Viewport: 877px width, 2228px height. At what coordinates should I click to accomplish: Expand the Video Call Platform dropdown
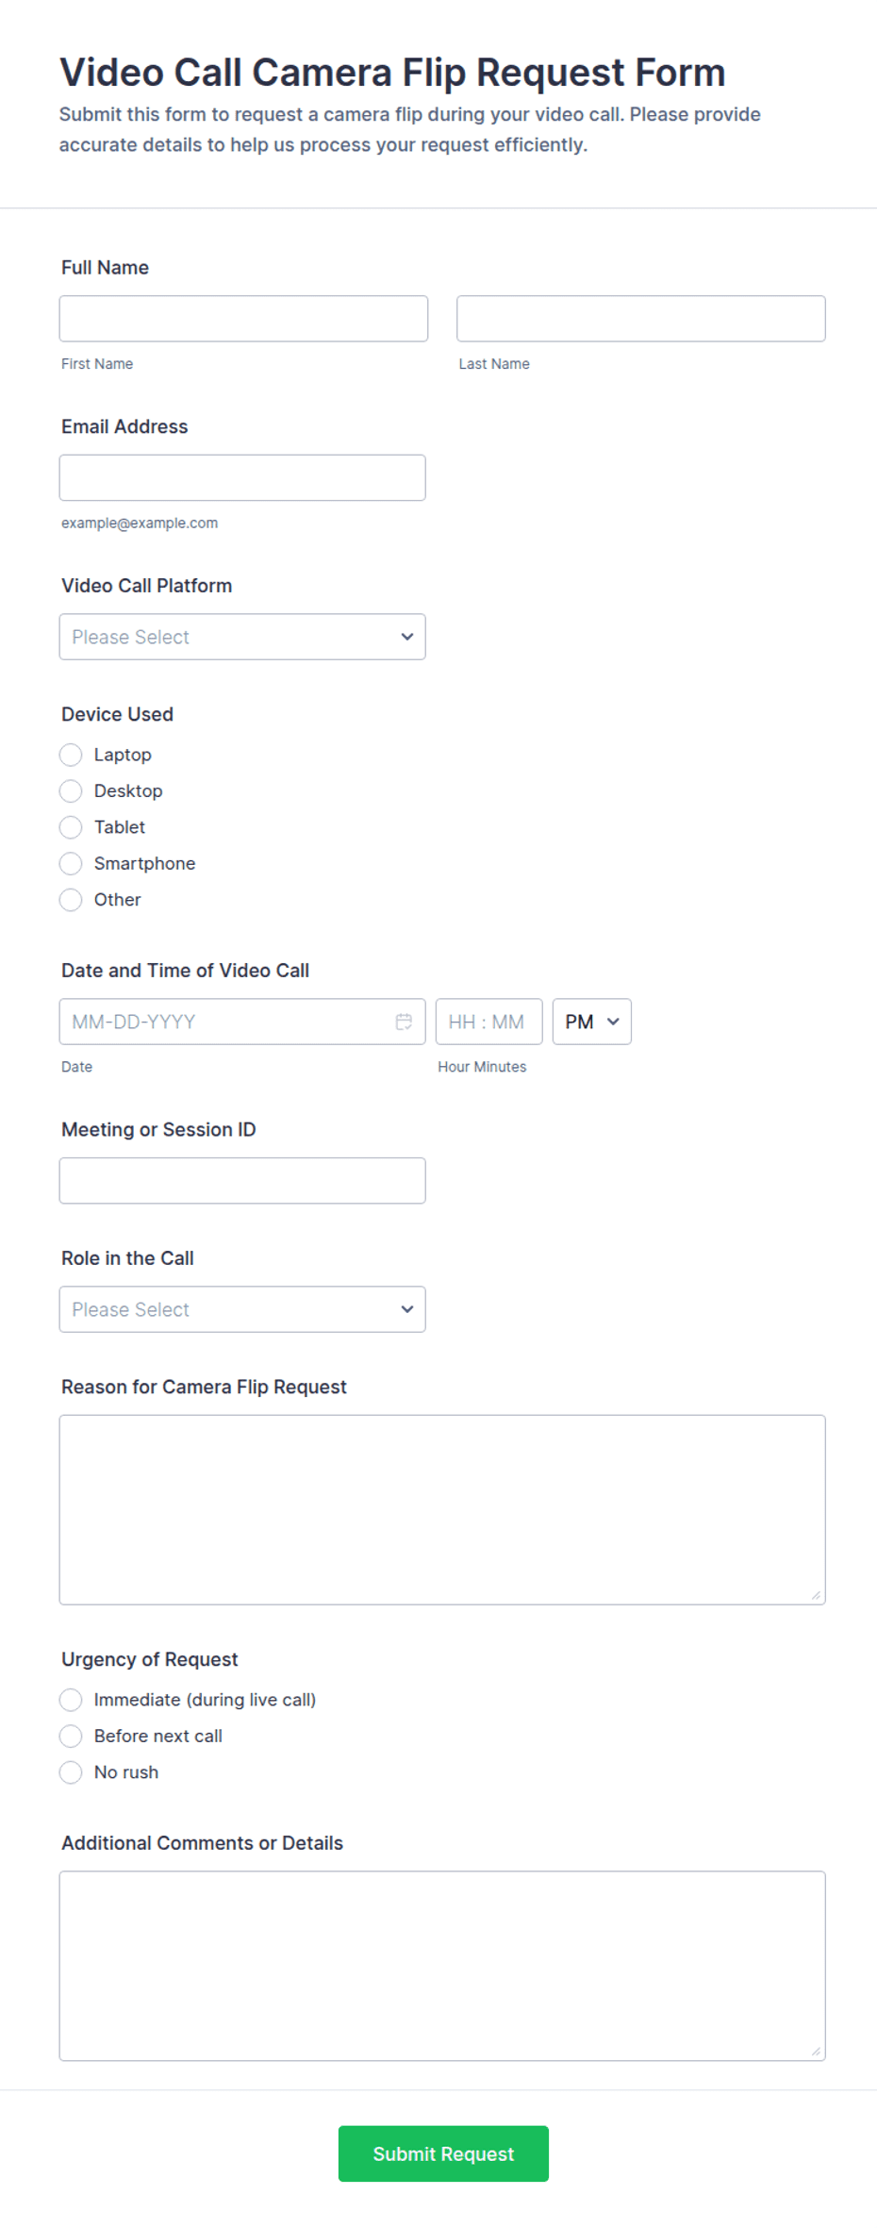point(242,637)
